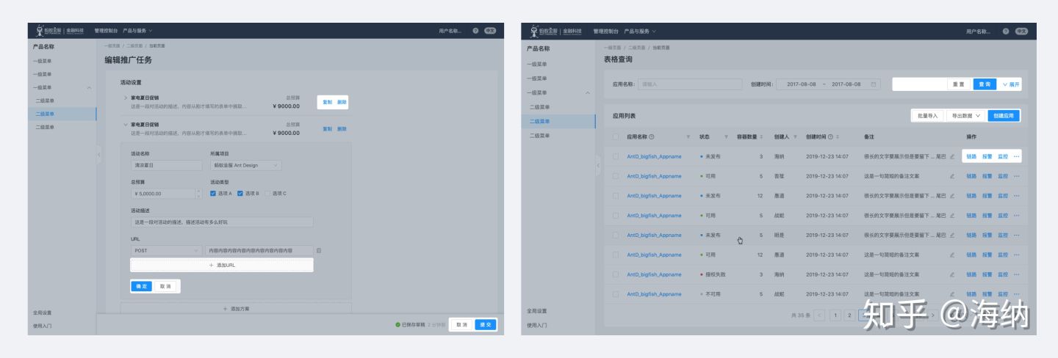Click help icon in left window header
1058x358 pixels.
click(475, 31)
